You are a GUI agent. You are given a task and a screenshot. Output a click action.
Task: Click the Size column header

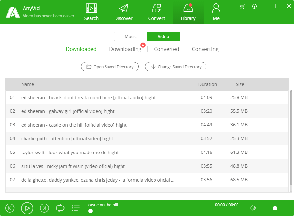[x=240, y=84]
